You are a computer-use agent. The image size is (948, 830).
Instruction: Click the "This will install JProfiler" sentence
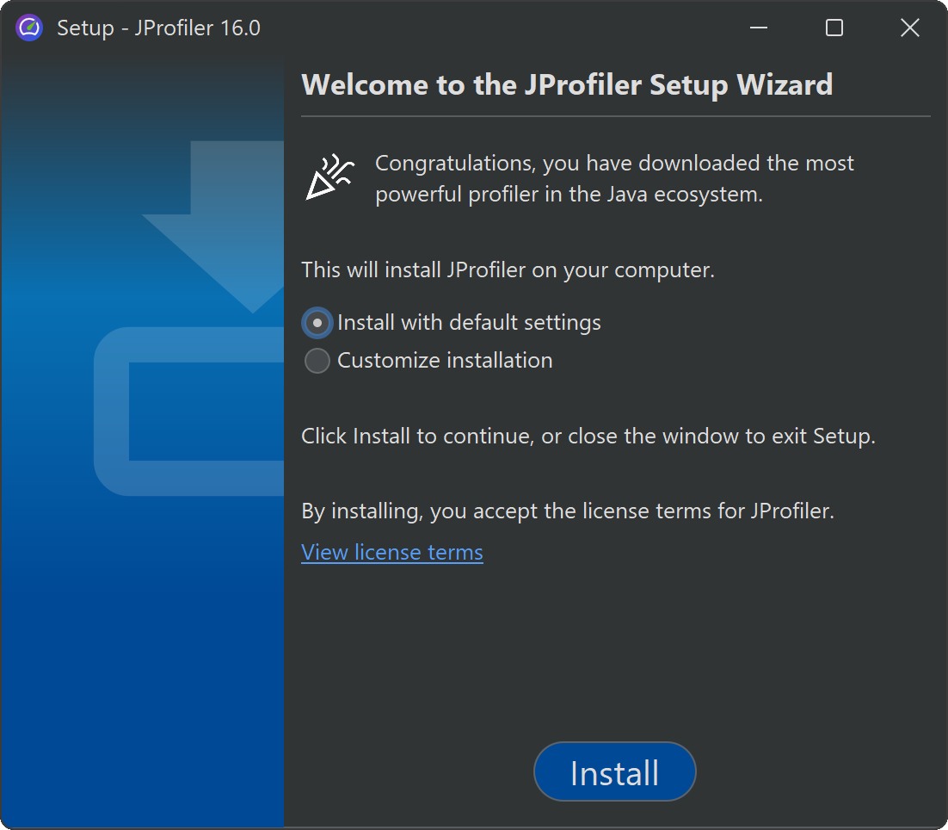pyautogui.click(x=508, y=270)
